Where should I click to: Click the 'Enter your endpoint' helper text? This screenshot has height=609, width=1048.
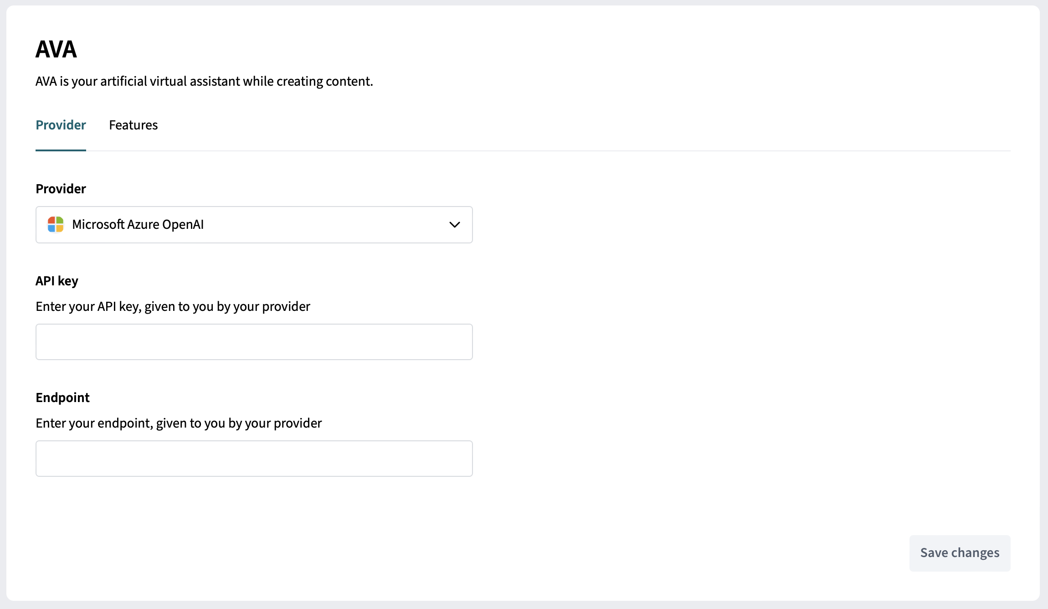179,423
